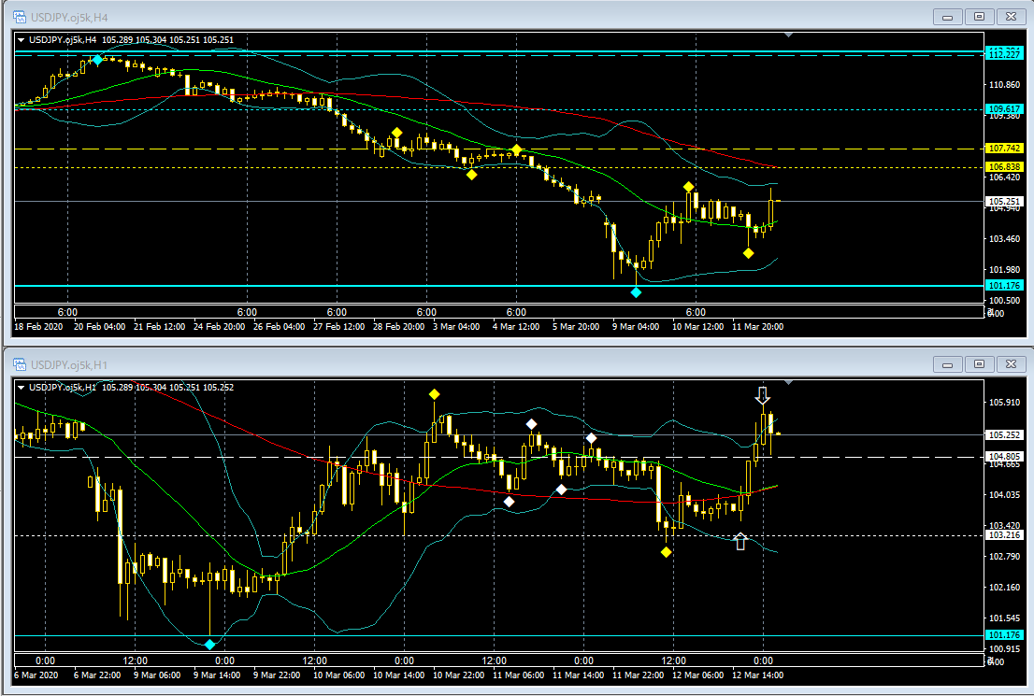Click cyan 109.617 price label in H4 scale
Viewport: 1034px width, 696px height.
pos(1004,109)
